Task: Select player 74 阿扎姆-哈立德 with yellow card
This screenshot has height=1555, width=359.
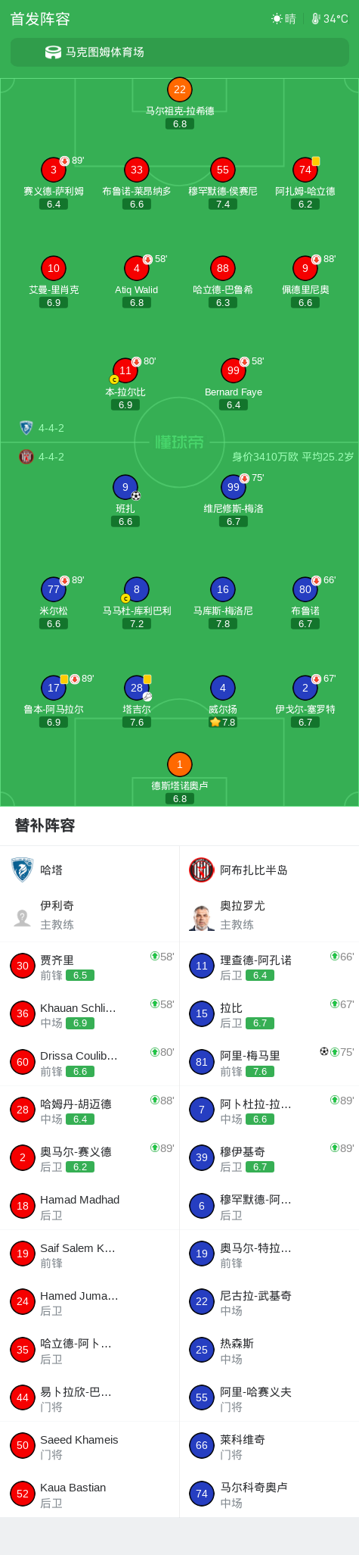Action: (x=305, y=183)
